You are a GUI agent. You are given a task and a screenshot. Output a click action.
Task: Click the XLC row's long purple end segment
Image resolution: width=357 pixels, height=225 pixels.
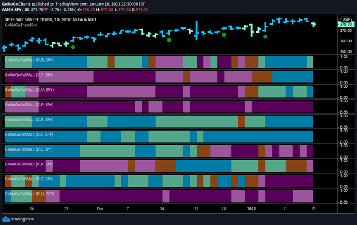[289, 181]
